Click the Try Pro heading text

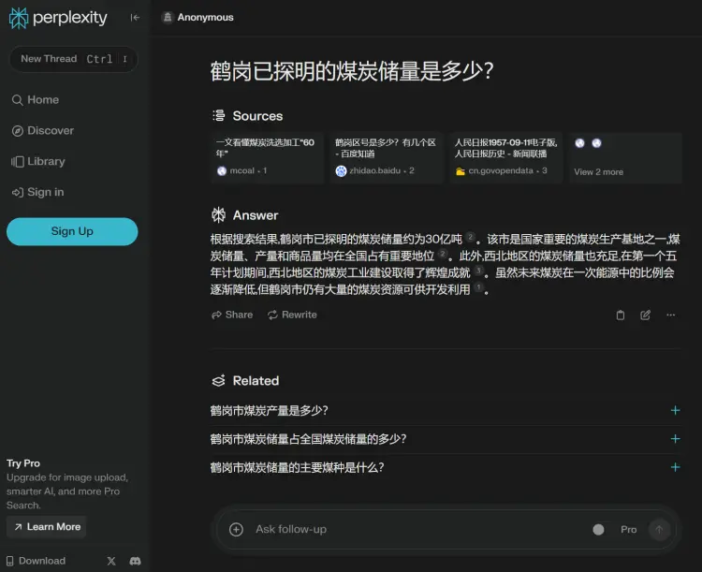23,463
